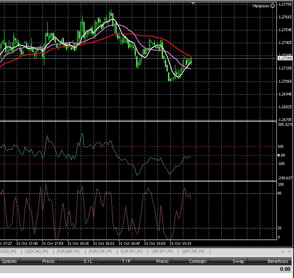Sort by the Comisión column header
This screenshot has width=294, height=278.
[197, 261]
